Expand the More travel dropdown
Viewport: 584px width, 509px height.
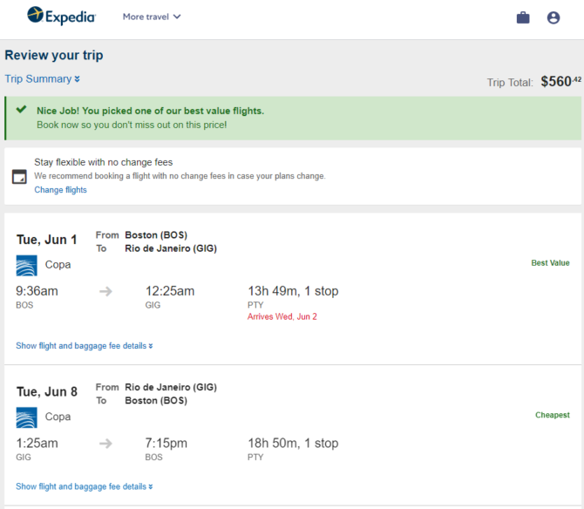[x=152, y=17]
